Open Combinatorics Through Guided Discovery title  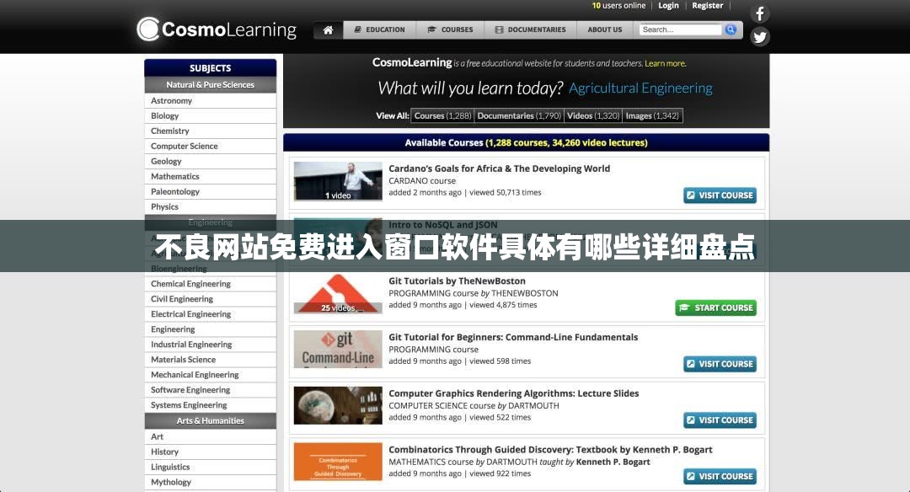coord(551,450)
